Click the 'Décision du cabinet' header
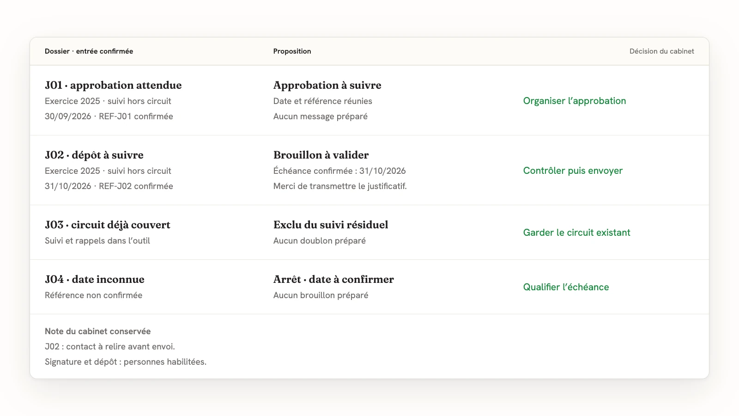Image resolution: width=739 pixels, height=416 pixels. (x=661, y=51)
